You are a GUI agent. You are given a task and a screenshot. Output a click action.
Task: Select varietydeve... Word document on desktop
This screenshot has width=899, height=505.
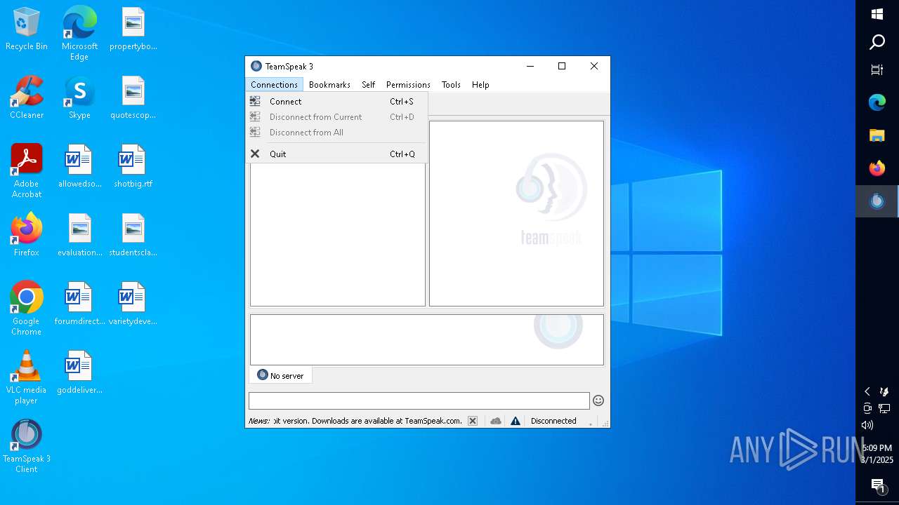pos(133,304)
